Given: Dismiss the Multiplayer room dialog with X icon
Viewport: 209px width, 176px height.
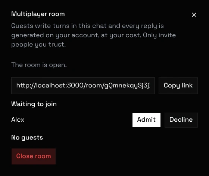Looking at the screenshot, I should point(194,15).
